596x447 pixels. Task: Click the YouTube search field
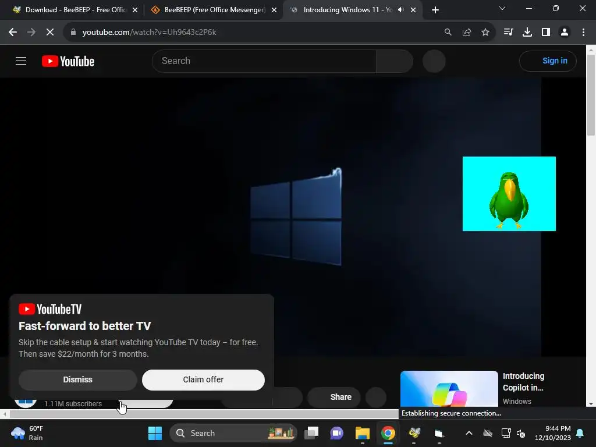point(264,61)
